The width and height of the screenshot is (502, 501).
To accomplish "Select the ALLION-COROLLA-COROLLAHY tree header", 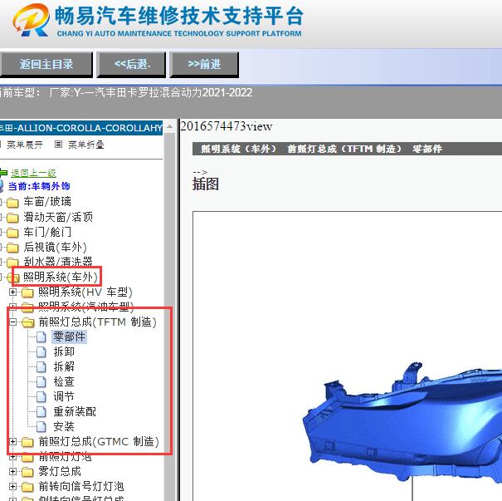I will click(x=81, y=128).
